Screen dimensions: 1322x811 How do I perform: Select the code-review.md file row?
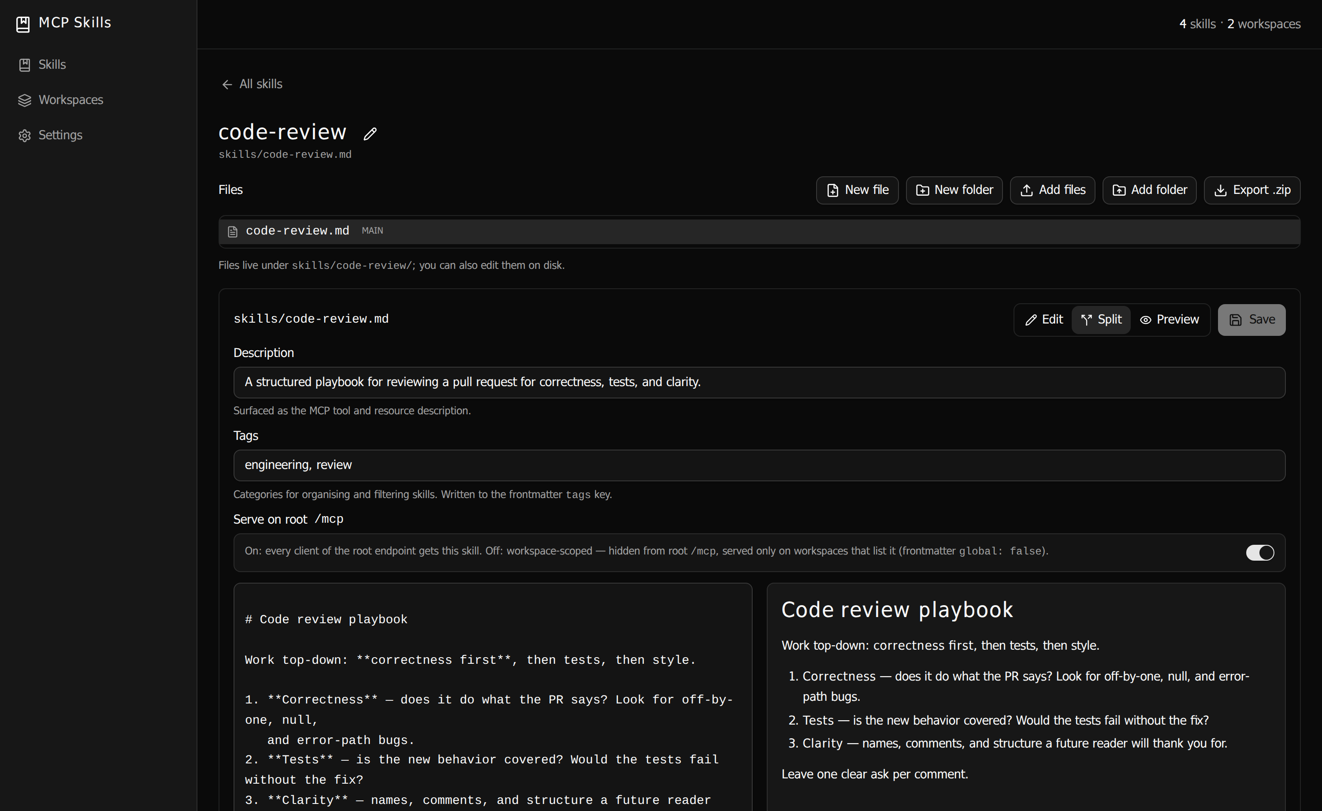tap(759, 231)
